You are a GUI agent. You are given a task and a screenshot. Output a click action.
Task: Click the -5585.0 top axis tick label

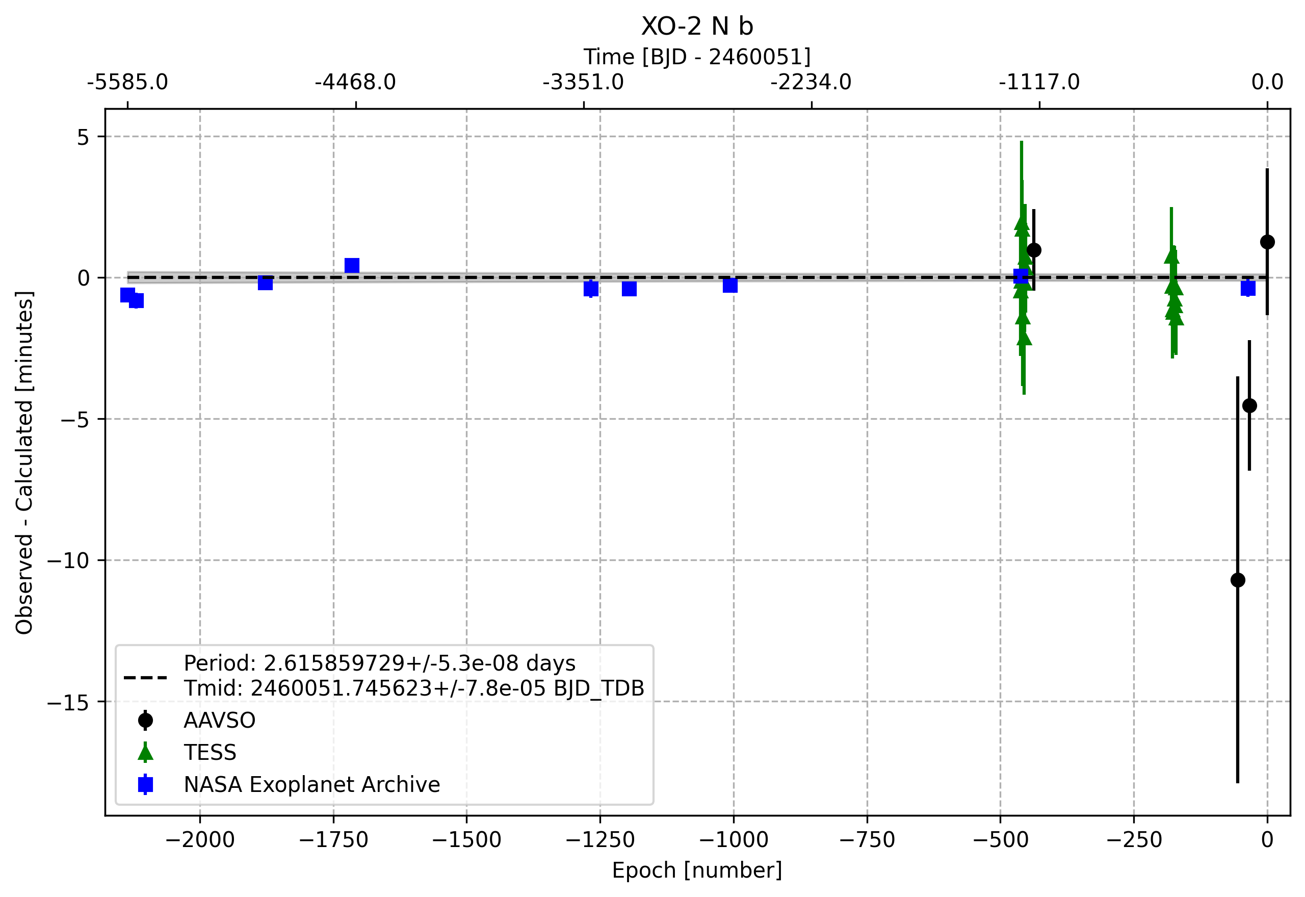[x=127, y=82]
